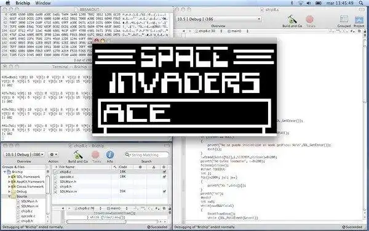
Task: Click the horizontal scrollbar in lower editor pane
Action: coord(96,222)
